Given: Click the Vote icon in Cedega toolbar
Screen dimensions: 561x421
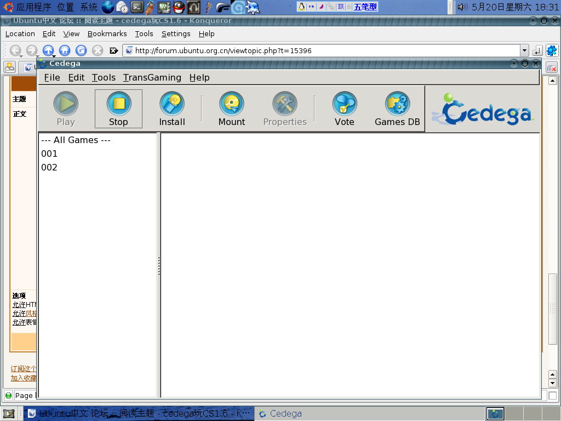Looking at the screenshot, I should tap(345, 109).
